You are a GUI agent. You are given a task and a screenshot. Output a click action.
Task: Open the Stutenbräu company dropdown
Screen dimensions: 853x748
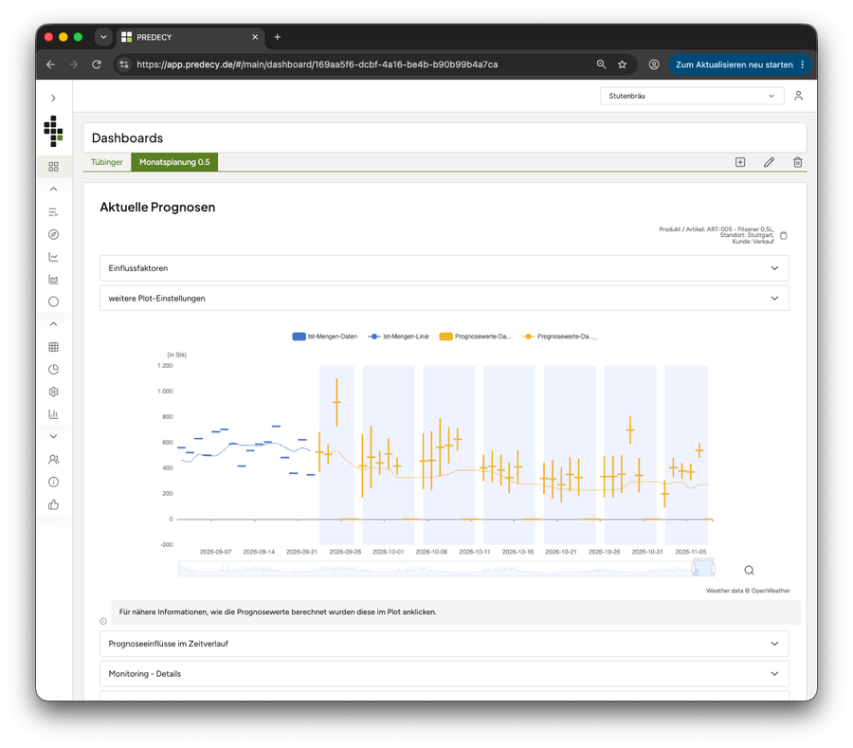[692, 96]
